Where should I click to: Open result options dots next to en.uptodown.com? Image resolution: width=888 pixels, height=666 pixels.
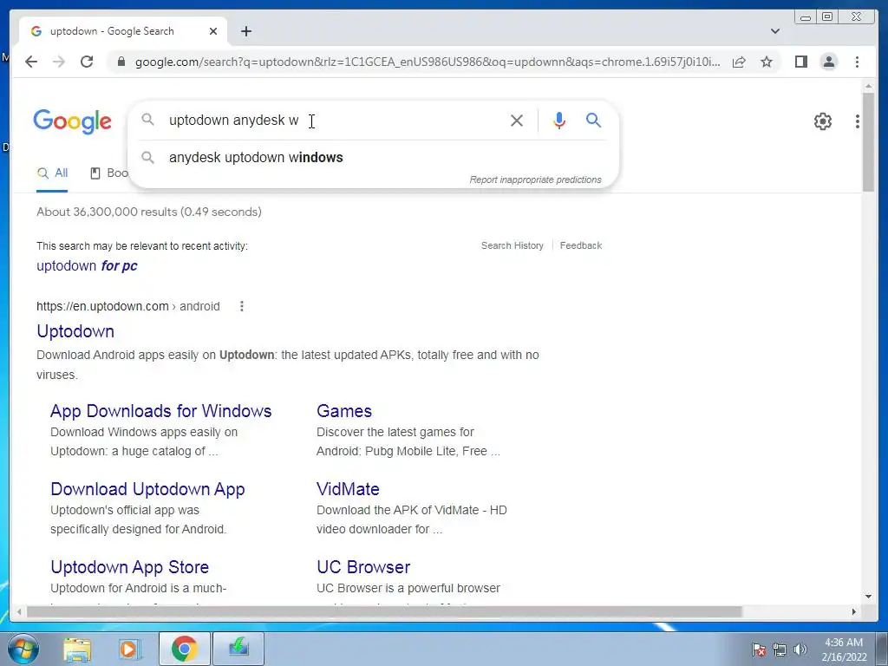point(242,306)
